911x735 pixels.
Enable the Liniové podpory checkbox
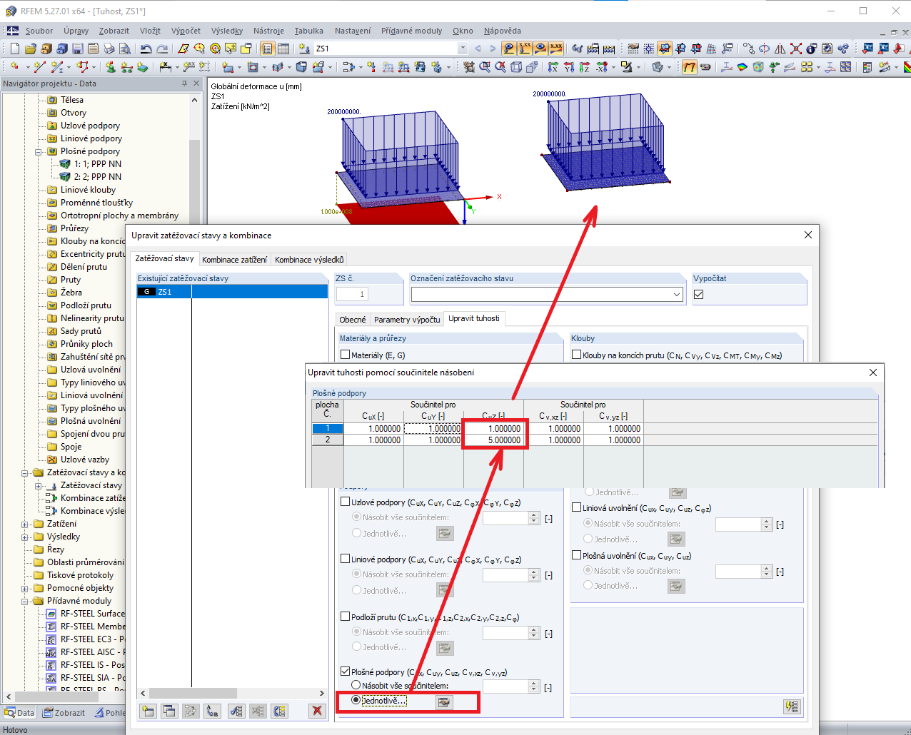coord(346,559)
